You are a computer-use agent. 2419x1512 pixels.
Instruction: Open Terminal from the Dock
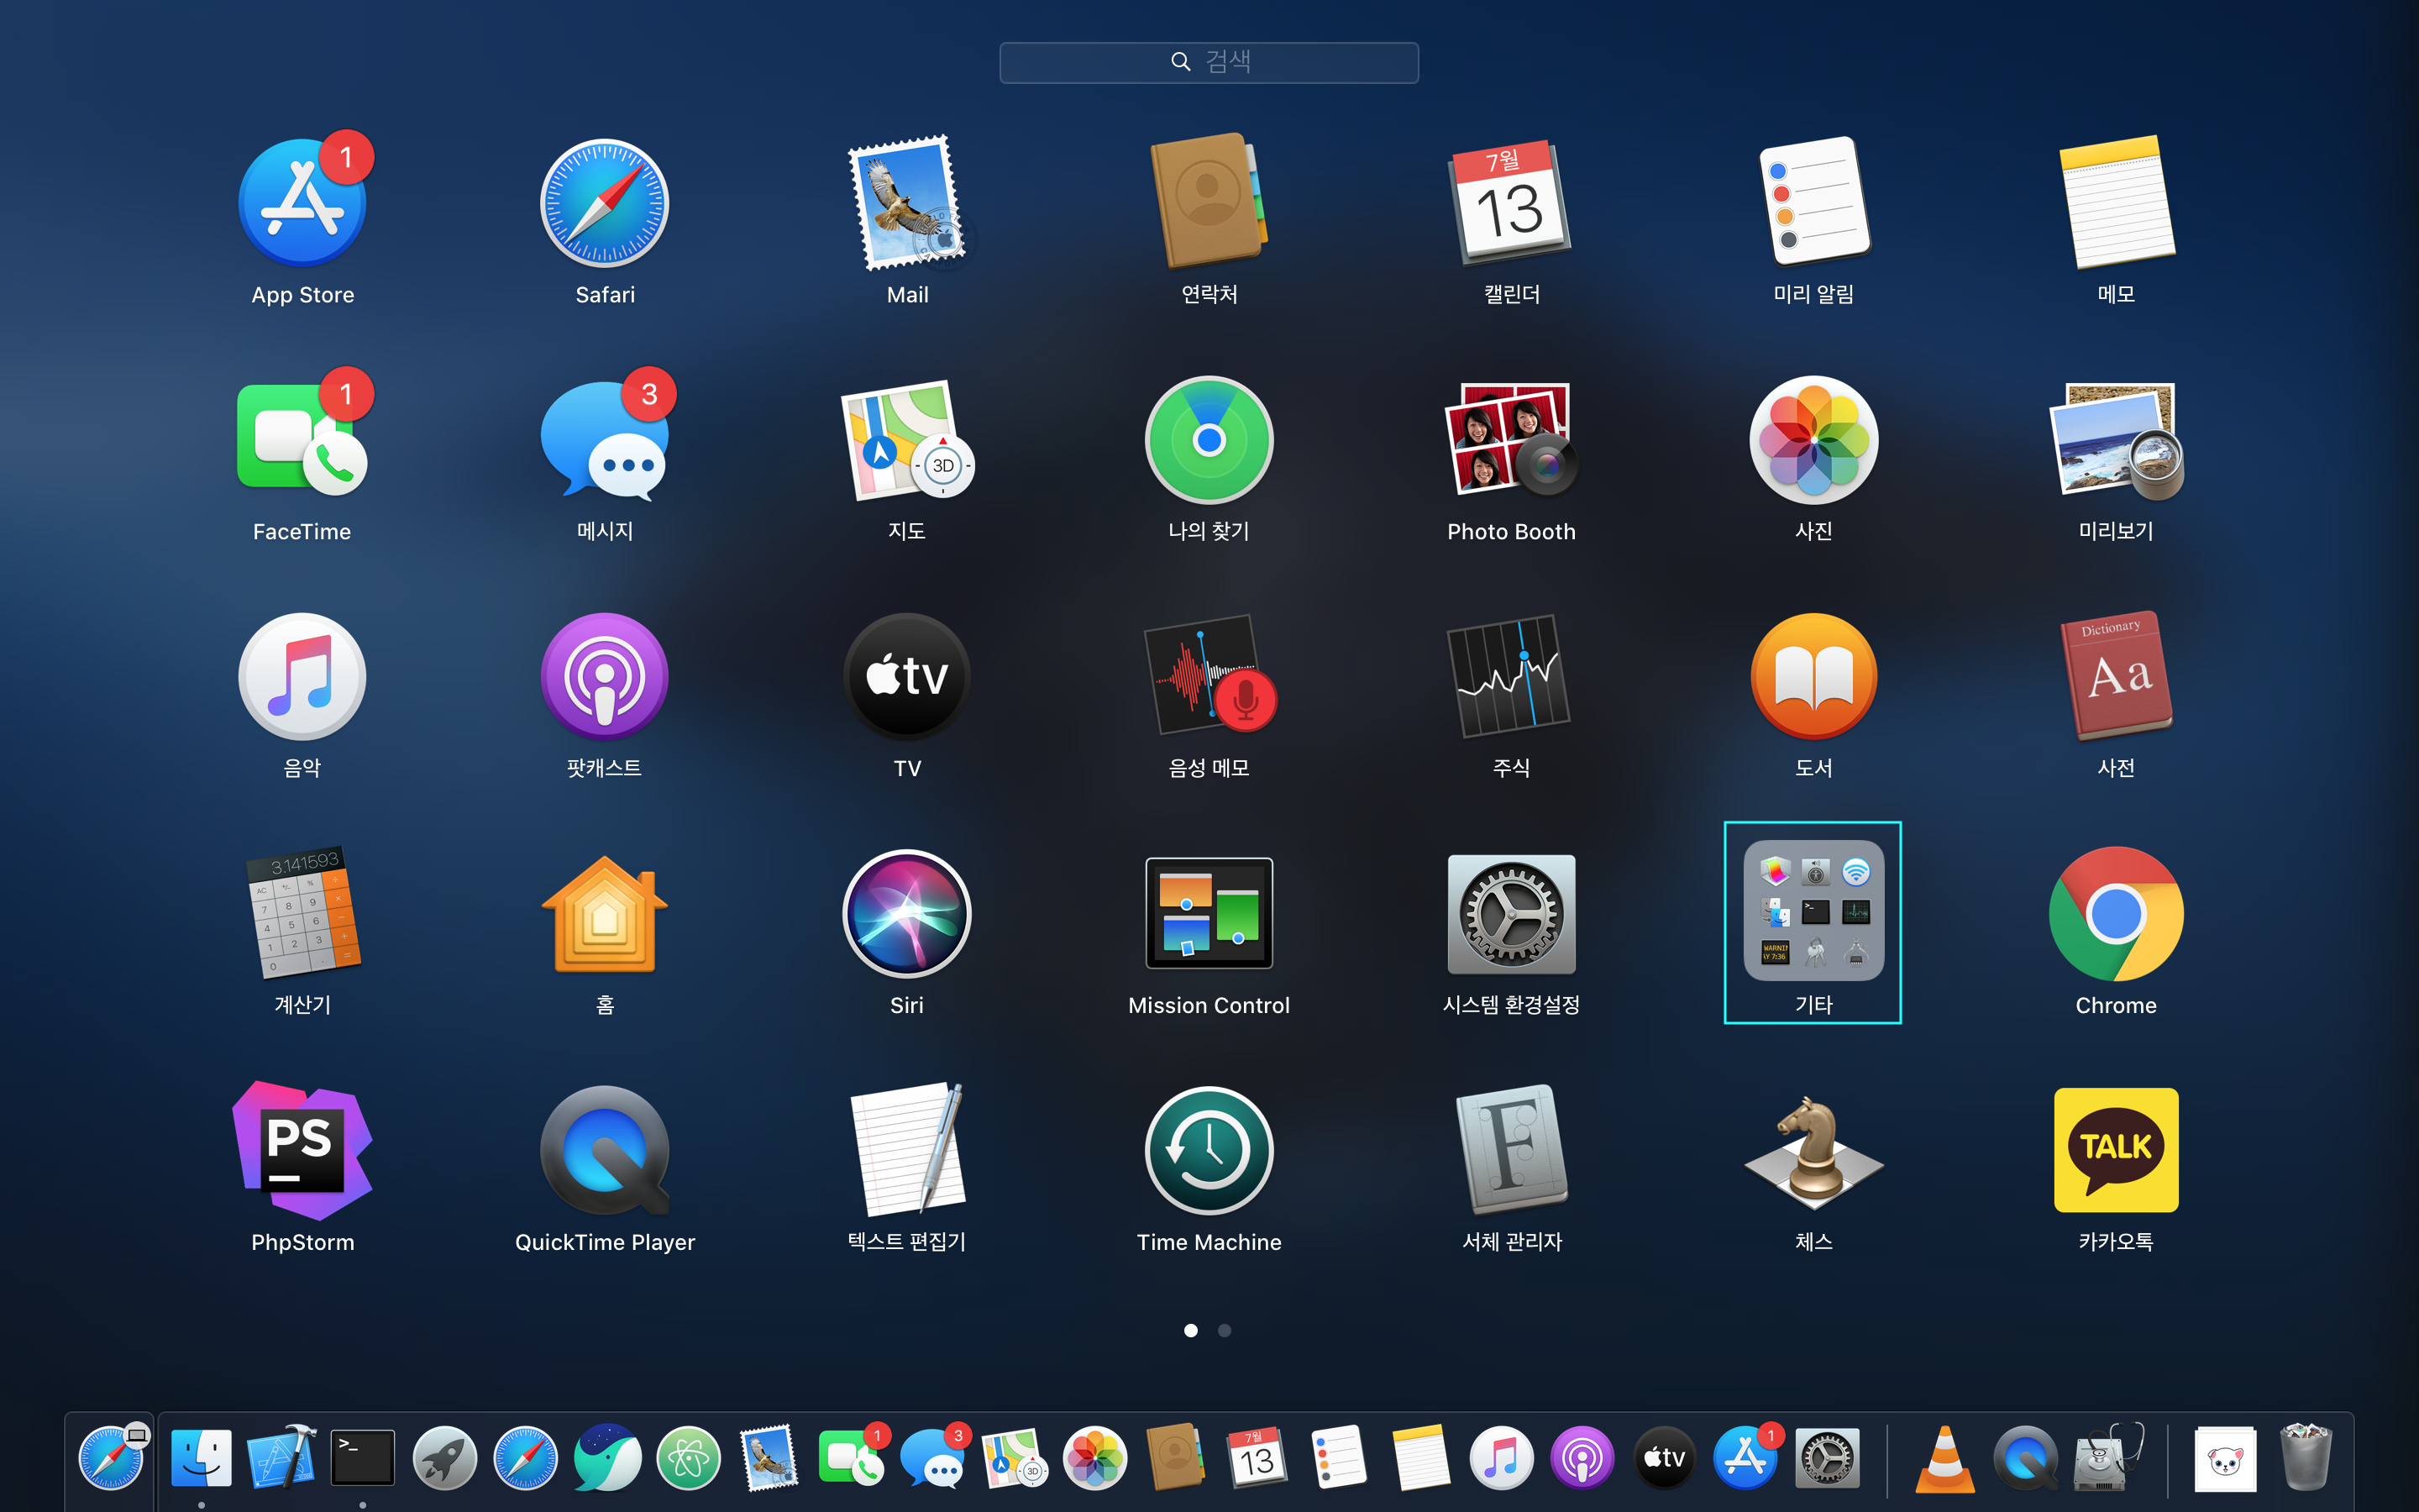362,1458
